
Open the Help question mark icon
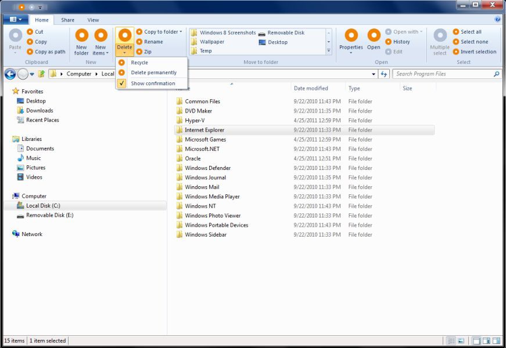(x=497, y=19)
